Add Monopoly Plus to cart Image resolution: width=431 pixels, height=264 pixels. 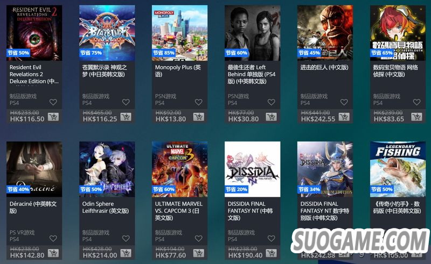click(198, 117)
